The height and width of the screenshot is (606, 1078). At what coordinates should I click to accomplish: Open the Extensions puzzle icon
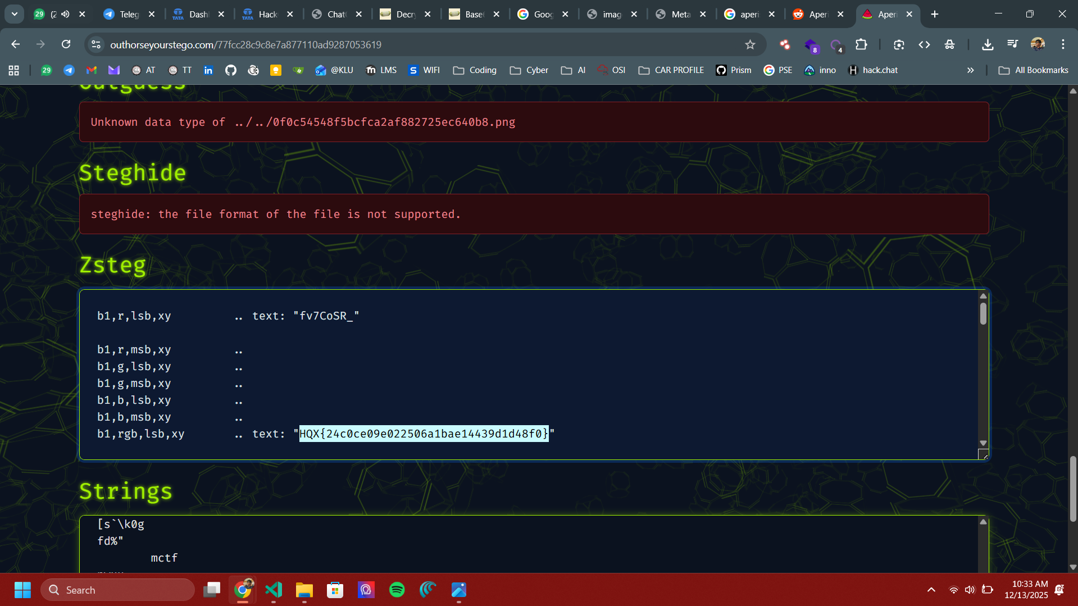(861, 44)
